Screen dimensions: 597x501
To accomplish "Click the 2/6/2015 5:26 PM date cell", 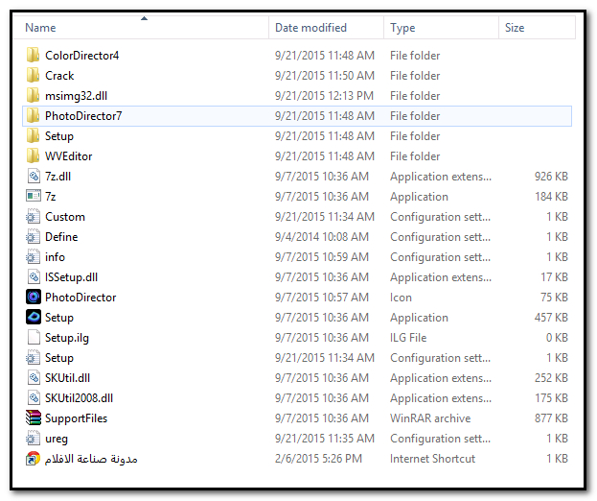I will (x=318, y=459).
